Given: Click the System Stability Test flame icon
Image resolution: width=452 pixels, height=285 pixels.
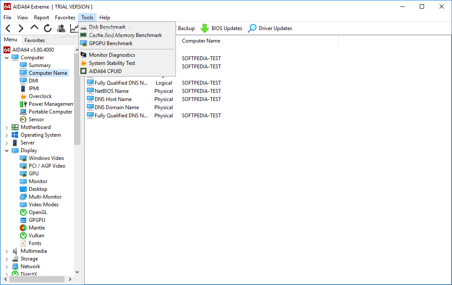Looking at the screenshot, I should tap(83, 63).
